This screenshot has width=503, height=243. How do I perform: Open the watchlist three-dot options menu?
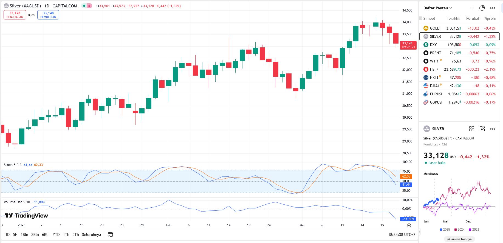click(x=493, y=8)
